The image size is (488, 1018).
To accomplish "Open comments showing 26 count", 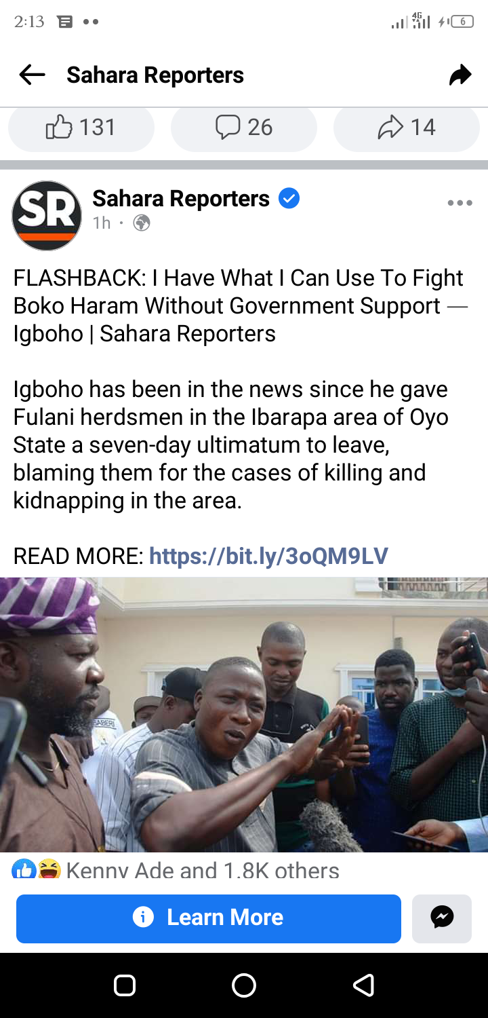I will tap(244, 128).
